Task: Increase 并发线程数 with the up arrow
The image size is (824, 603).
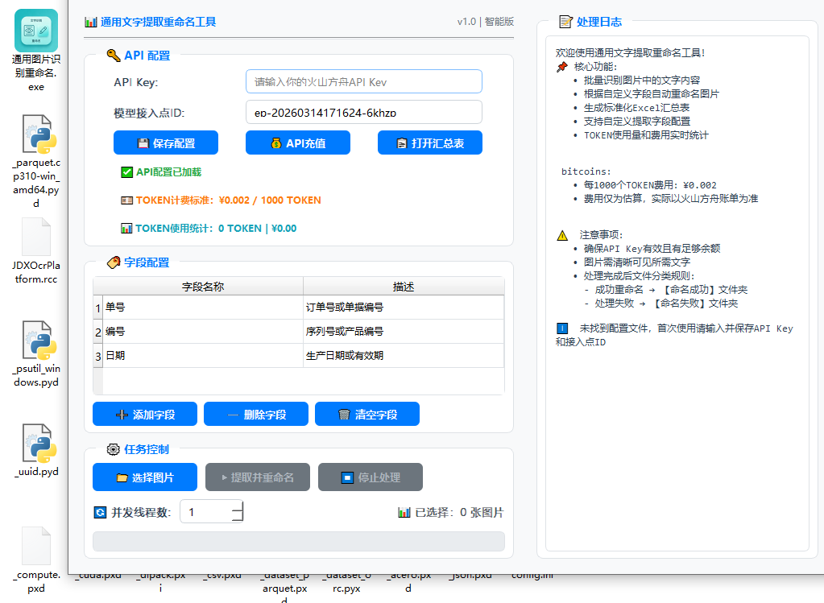Action: click(x=237, y=506)
